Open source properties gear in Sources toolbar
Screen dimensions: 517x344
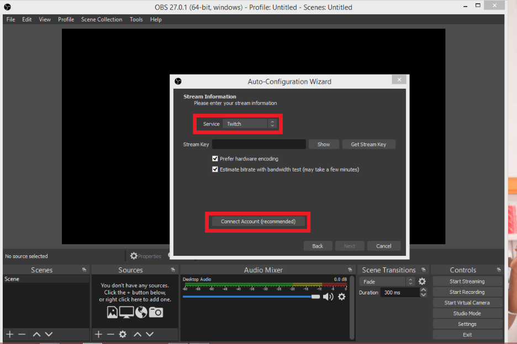tap(123, 335)
